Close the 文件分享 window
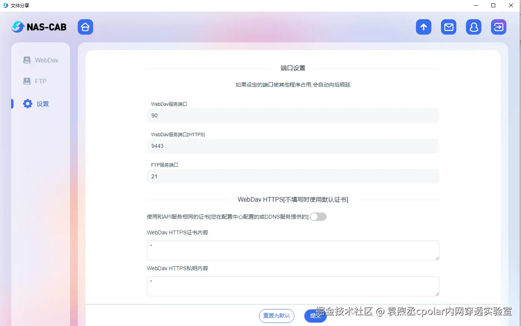The height and width of the screenshot is (326, 521). coord(511,5)
